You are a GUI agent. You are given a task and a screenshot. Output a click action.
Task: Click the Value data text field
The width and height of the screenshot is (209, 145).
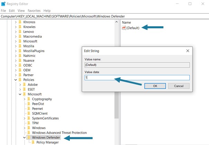point(137,78)
